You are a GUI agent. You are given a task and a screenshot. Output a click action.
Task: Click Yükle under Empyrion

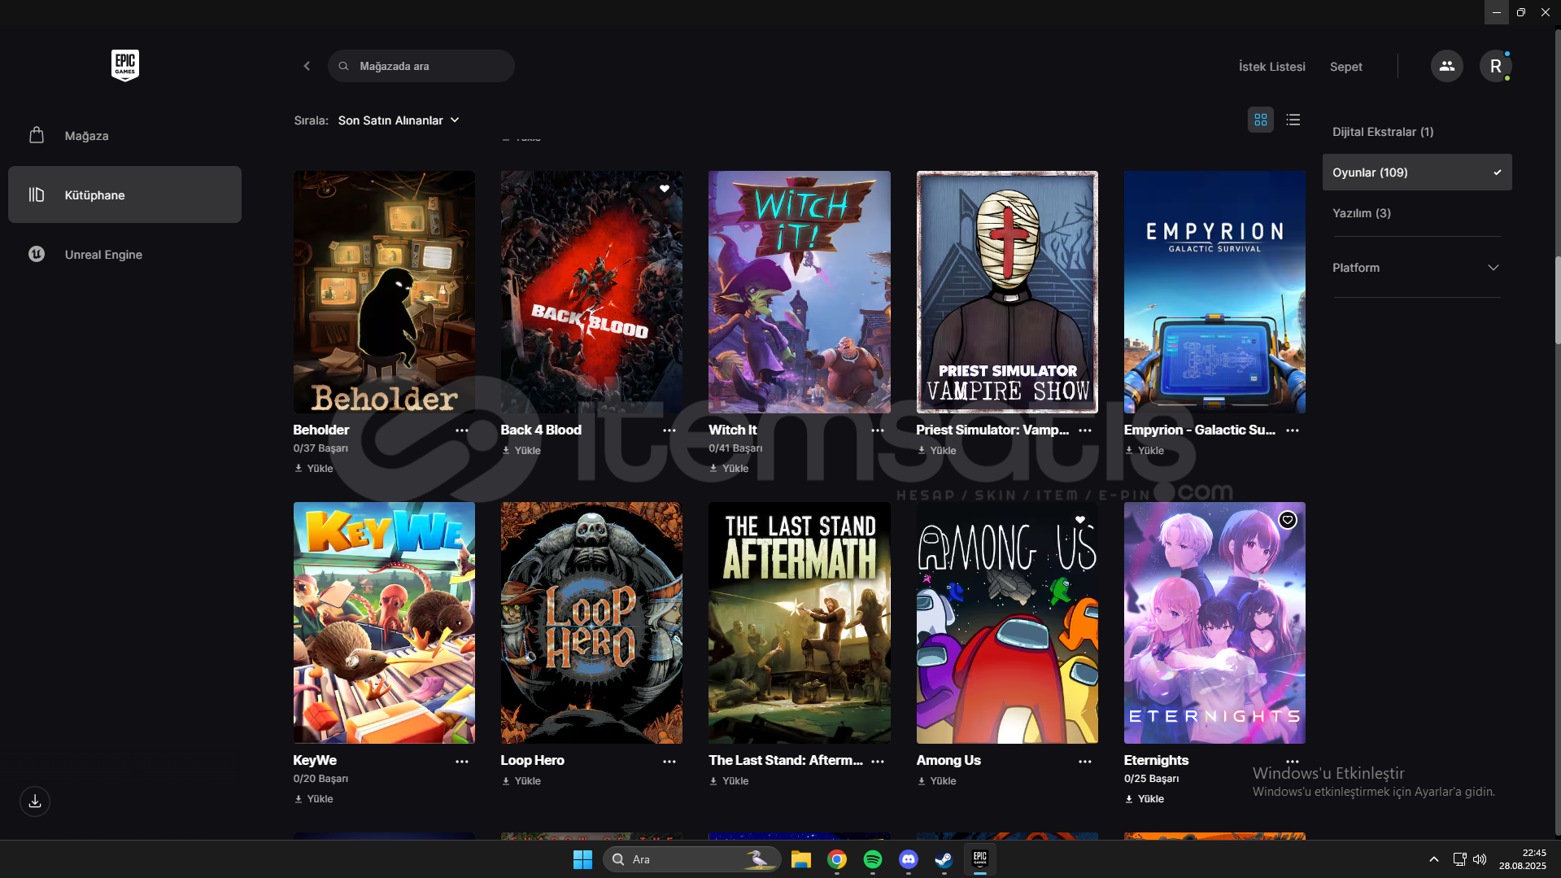pyautogui.click(x=1145, y=451)
